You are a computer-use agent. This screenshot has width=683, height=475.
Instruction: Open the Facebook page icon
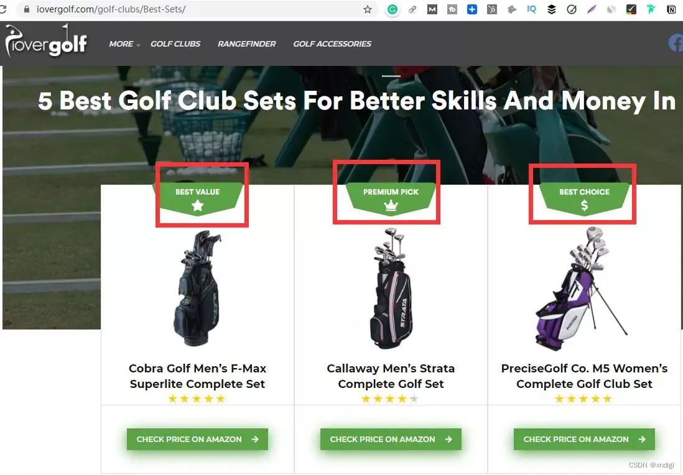click(676, 43)
